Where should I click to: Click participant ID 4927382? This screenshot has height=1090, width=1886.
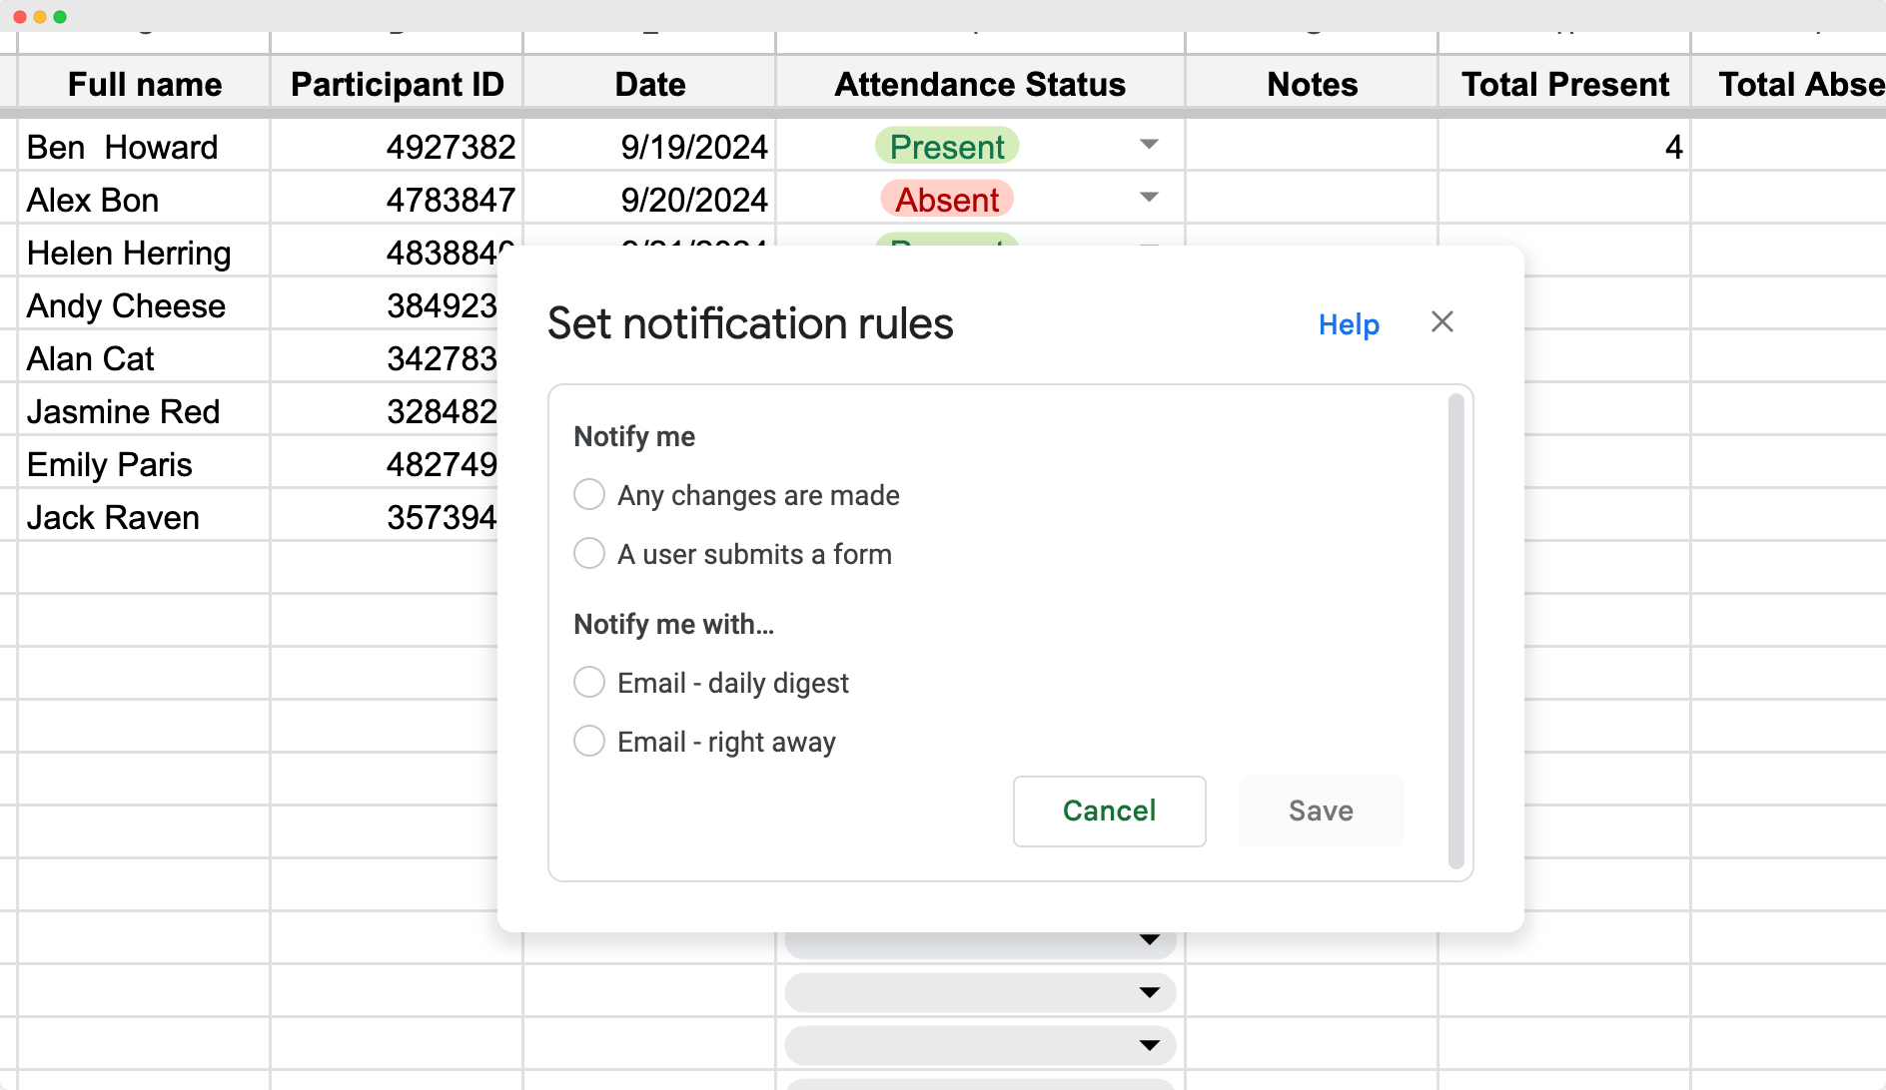[397, 146]
